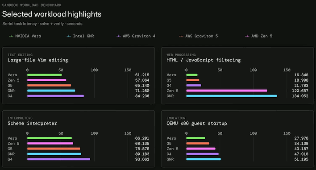Image resolution: width=316 pixels, height=170 pixels.
Task: Click the 80.183 latency value
Action: click(x=142, y=154)
